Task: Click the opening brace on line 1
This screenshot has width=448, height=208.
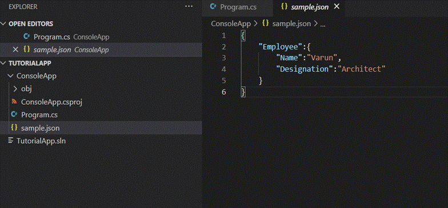Action: click(x=243, y=35)
